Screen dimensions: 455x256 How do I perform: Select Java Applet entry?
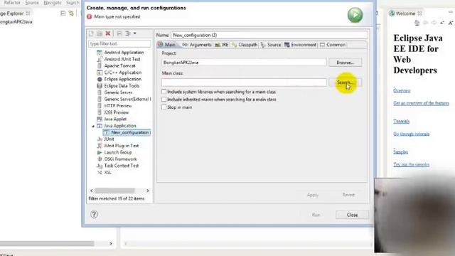coord(115,119)
